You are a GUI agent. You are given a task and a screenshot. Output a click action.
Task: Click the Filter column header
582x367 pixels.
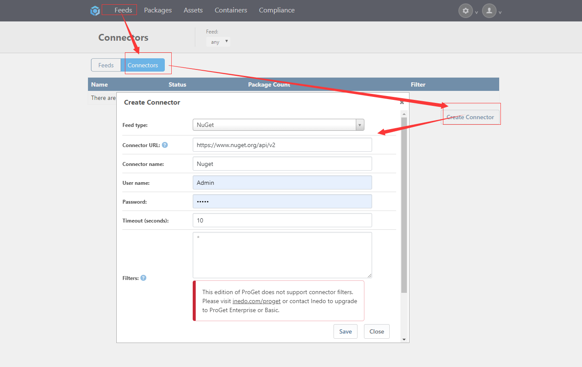click(x=418, y=84)
